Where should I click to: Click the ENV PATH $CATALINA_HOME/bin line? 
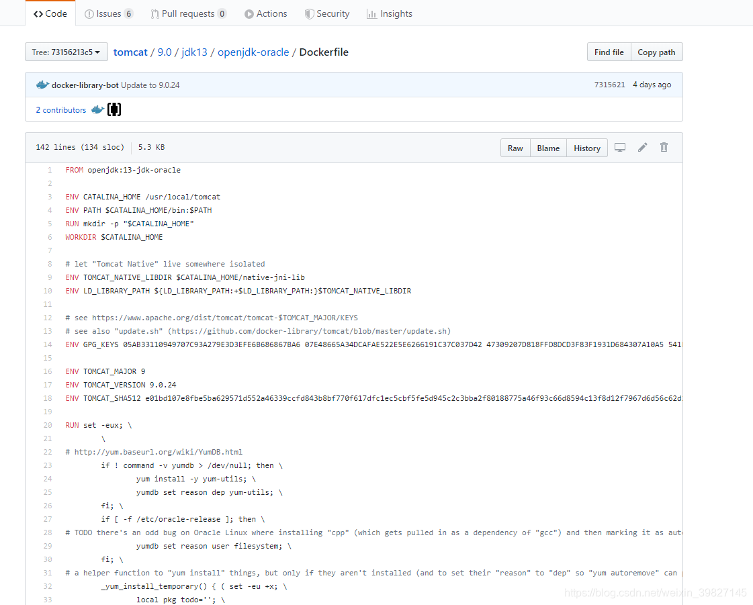coord(138,210)
